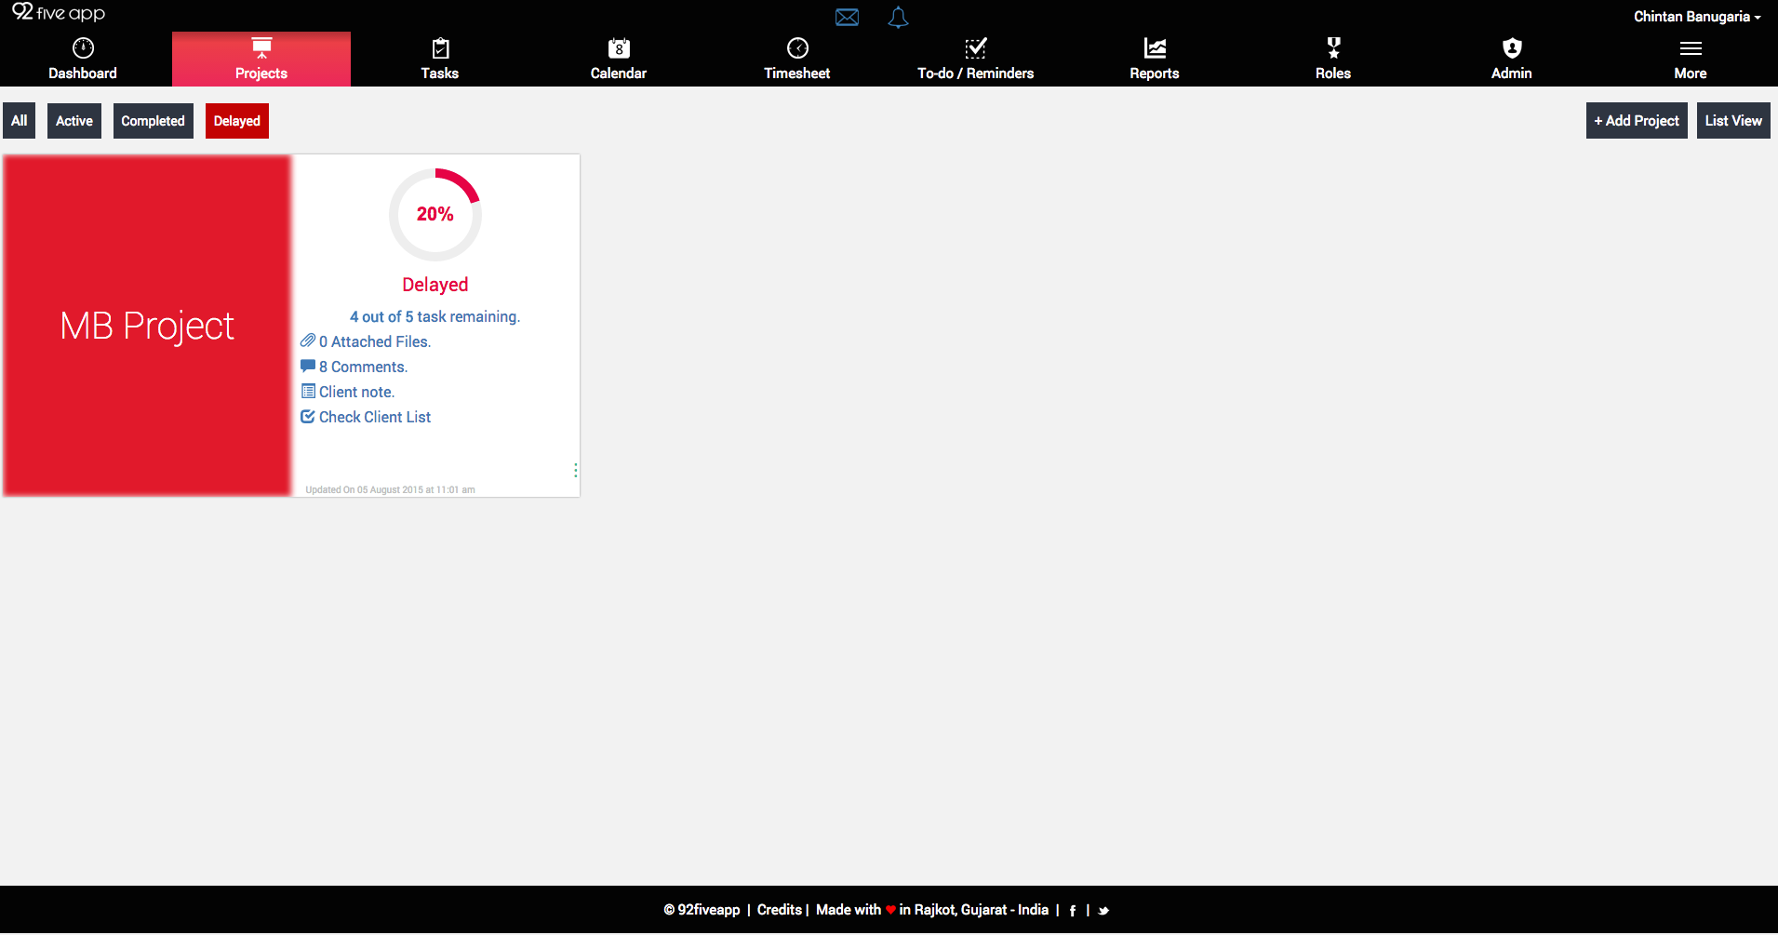Click the Delayed status text on card

[x=435, y=285]
